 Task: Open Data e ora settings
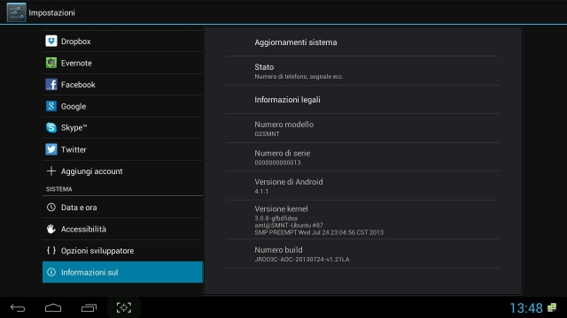click(122, 208)
